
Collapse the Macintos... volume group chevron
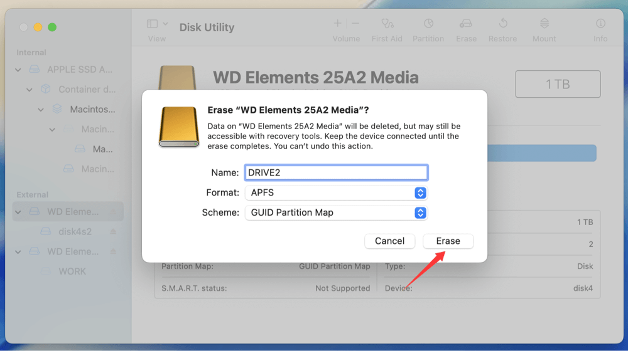coord(41,110)
